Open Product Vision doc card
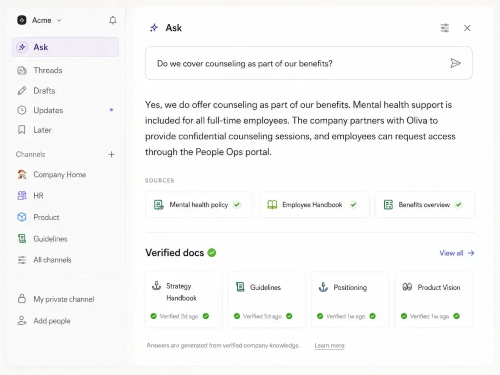 click(x=434, y=300)
